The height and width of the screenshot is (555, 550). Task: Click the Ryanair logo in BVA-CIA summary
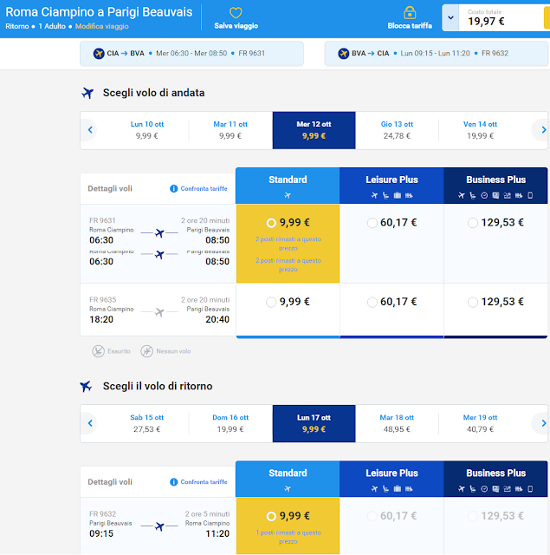(343, 54)
